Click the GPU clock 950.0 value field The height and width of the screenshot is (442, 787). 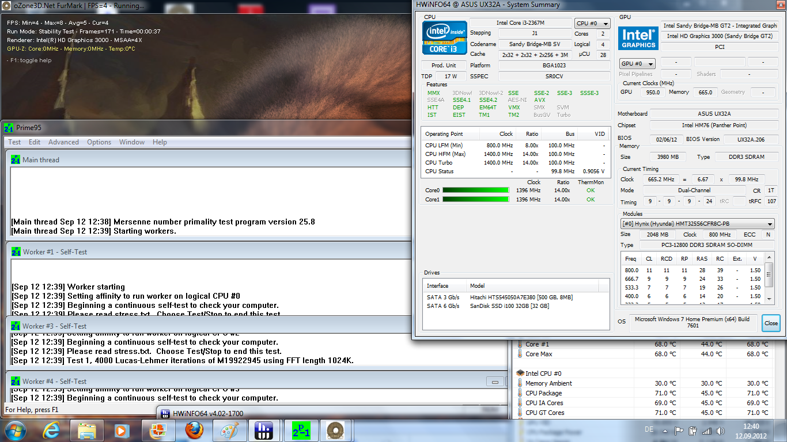point(652,92)
